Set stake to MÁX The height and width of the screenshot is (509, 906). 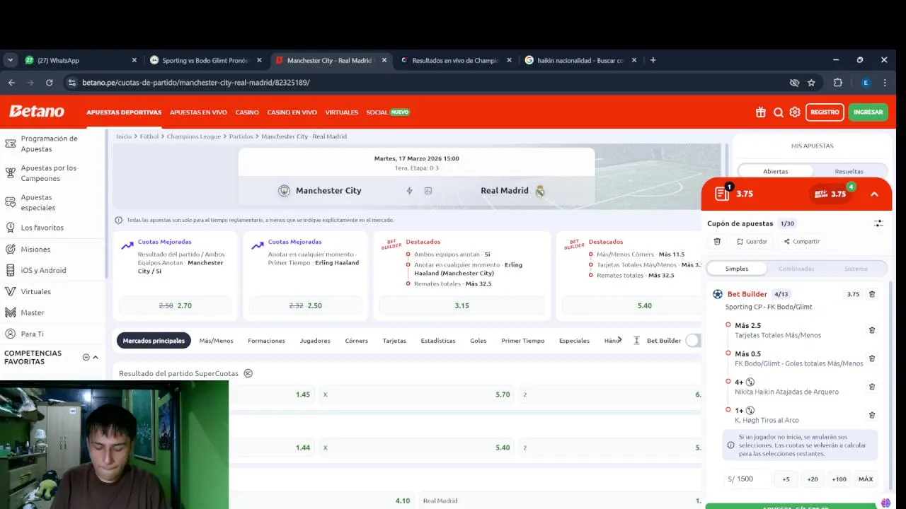pos(866,479)
